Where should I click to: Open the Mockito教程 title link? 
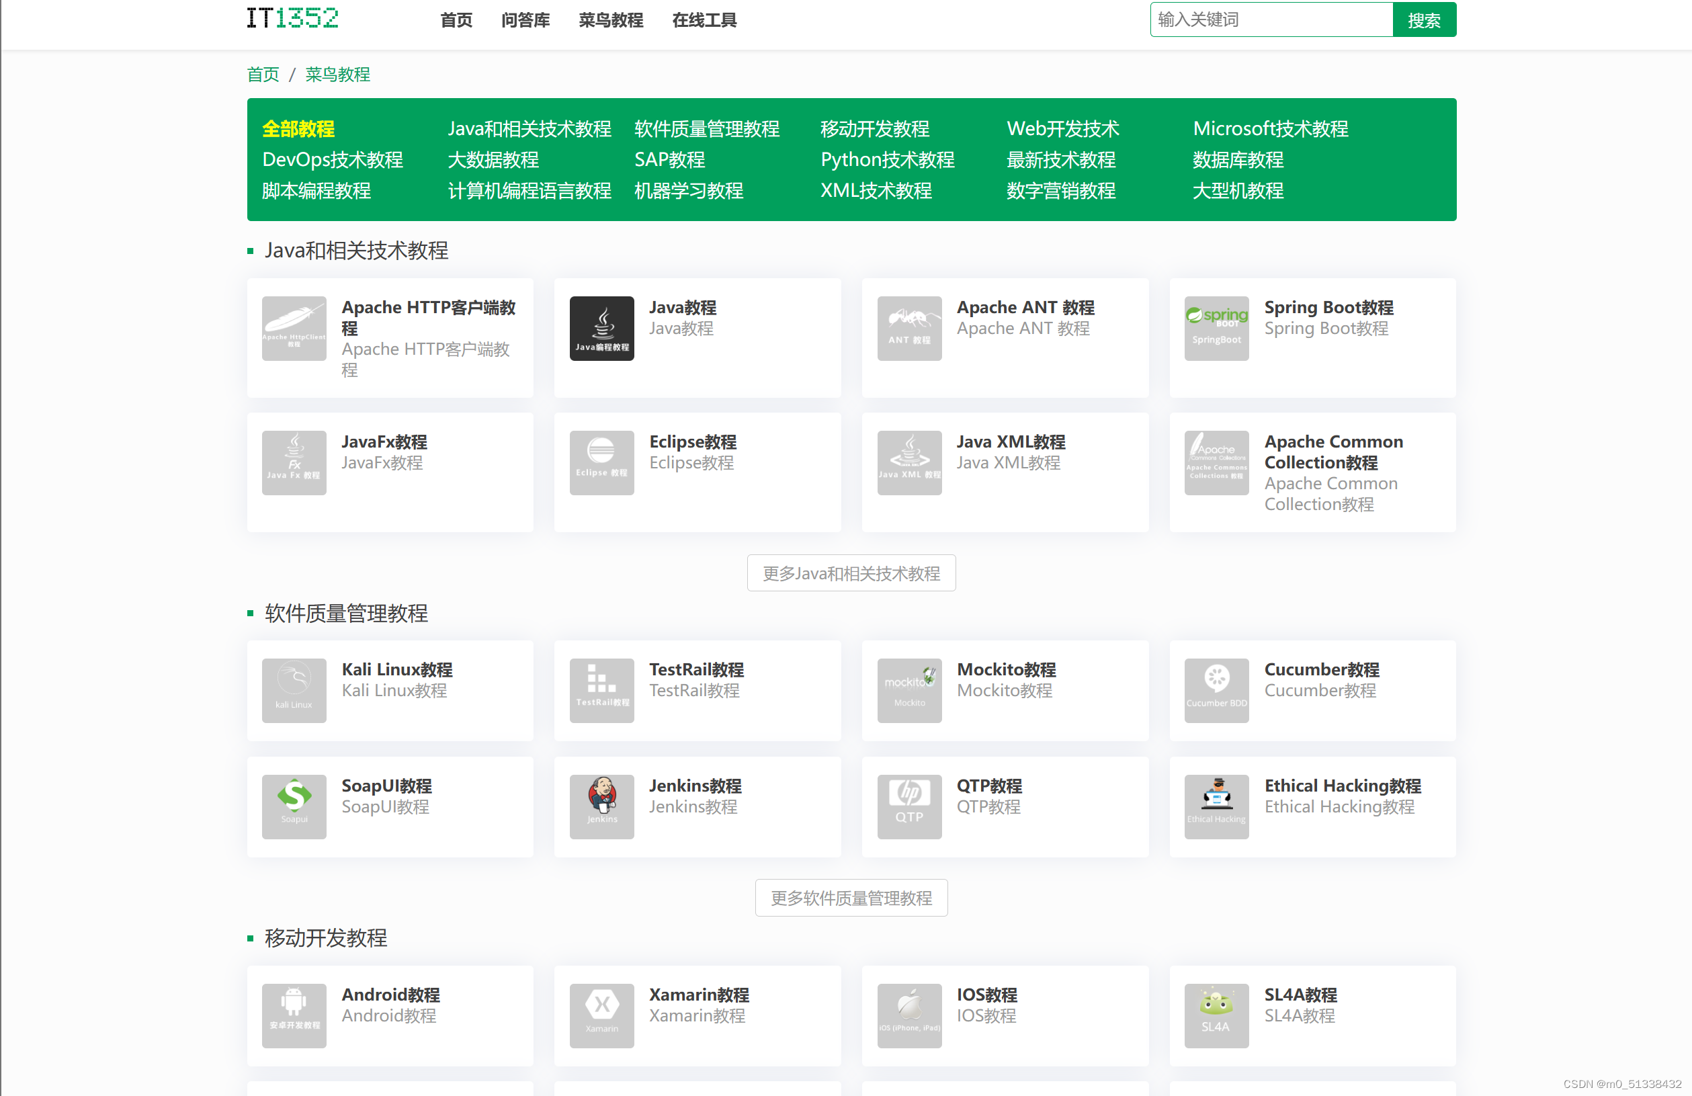coord(1006,670)
